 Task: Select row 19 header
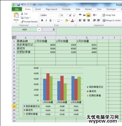pos(14,106)
